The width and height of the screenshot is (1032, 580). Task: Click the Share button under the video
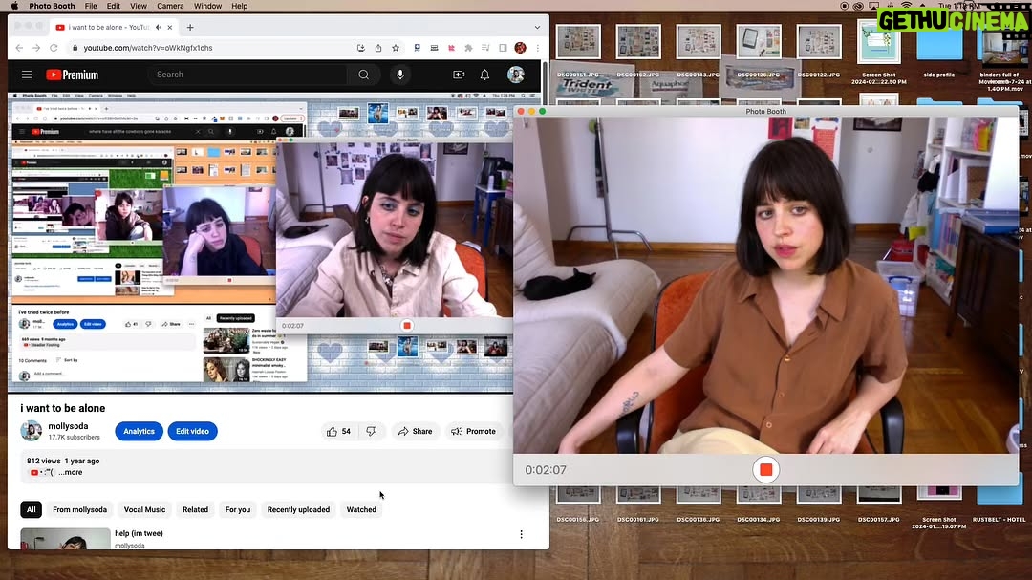tap(416, 431)
